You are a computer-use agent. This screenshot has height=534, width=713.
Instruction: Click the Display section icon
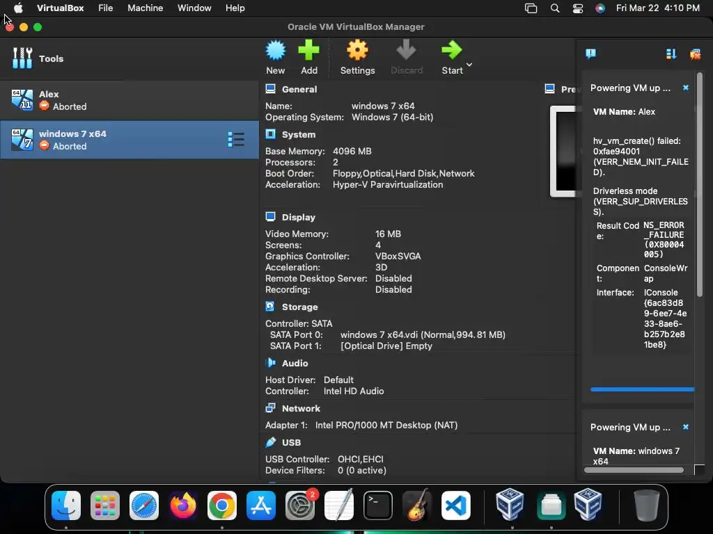coord(271,217)
